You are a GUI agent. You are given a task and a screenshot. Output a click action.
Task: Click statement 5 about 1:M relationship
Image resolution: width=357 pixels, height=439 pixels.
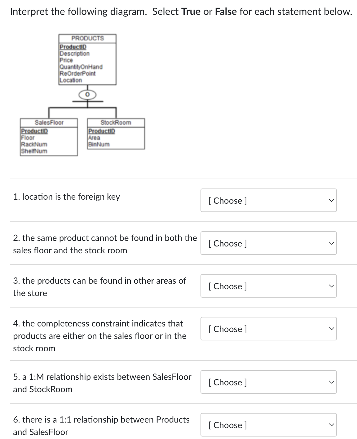click(102, 383)
